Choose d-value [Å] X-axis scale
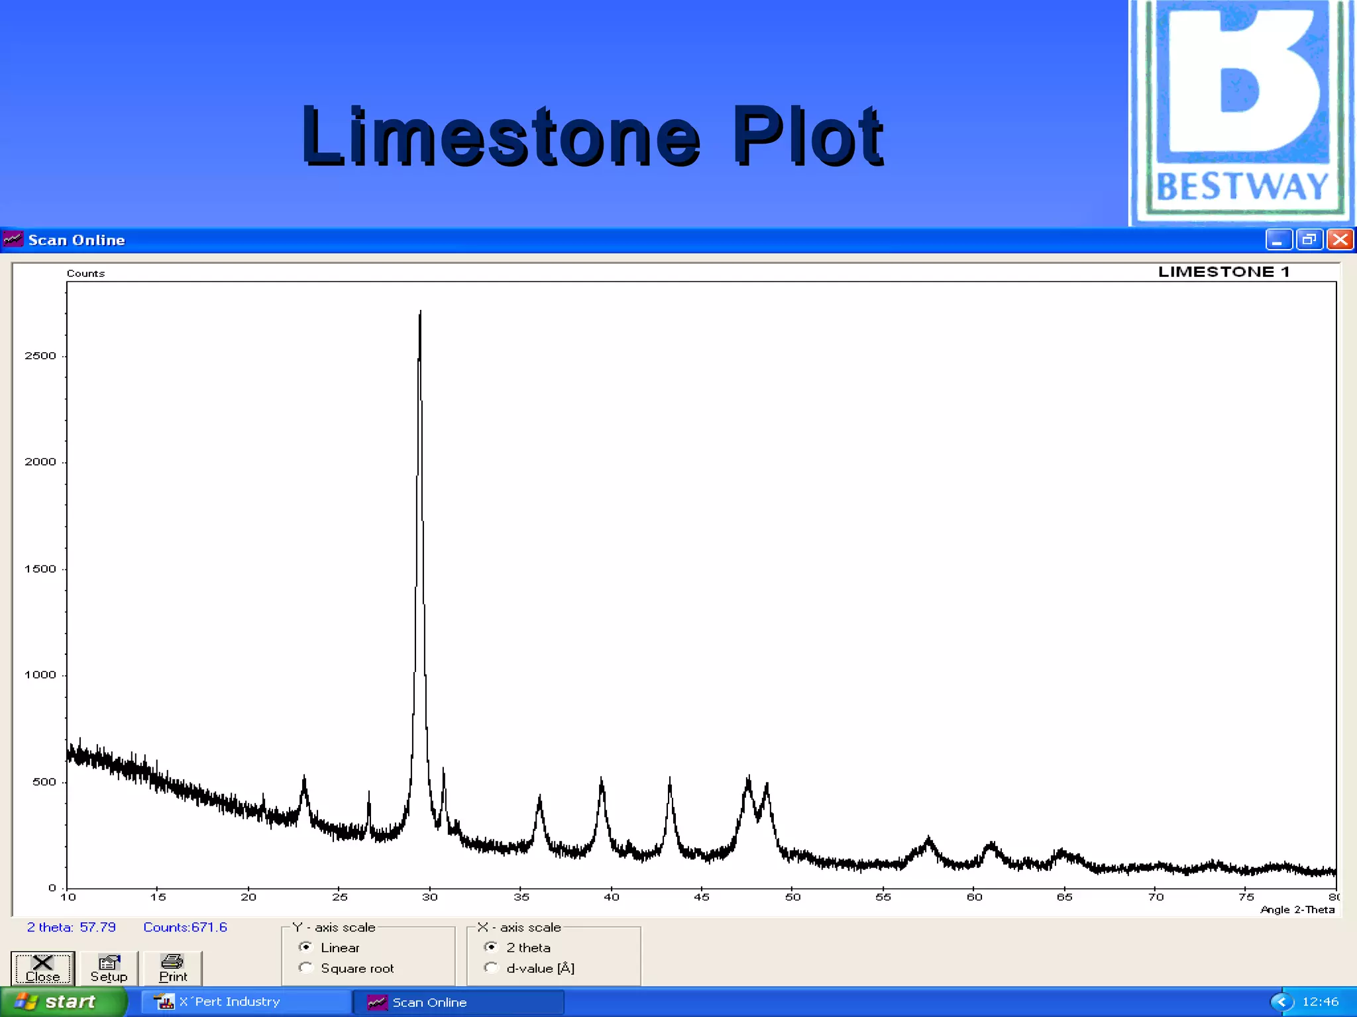Viewport: 1357px width, 1017px height. pos(491,967)
